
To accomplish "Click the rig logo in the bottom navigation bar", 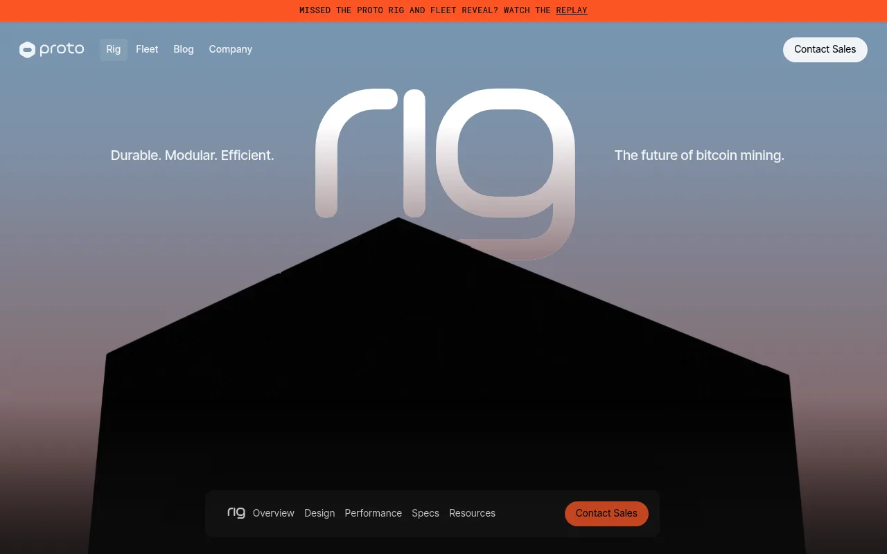I will point(236,512).
